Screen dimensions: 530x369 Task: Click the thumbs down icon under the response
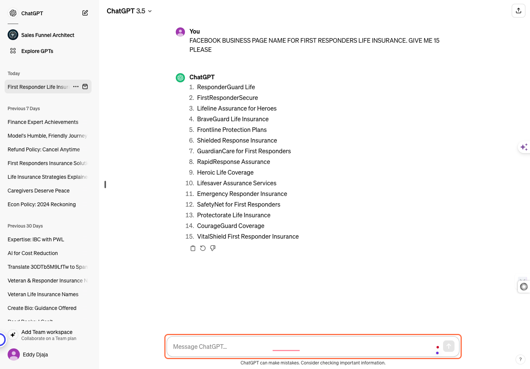(213, 248)
